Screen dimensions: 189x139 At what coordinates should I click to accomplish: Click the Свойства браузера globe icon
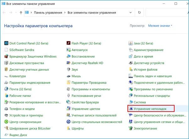click(68, 102)
